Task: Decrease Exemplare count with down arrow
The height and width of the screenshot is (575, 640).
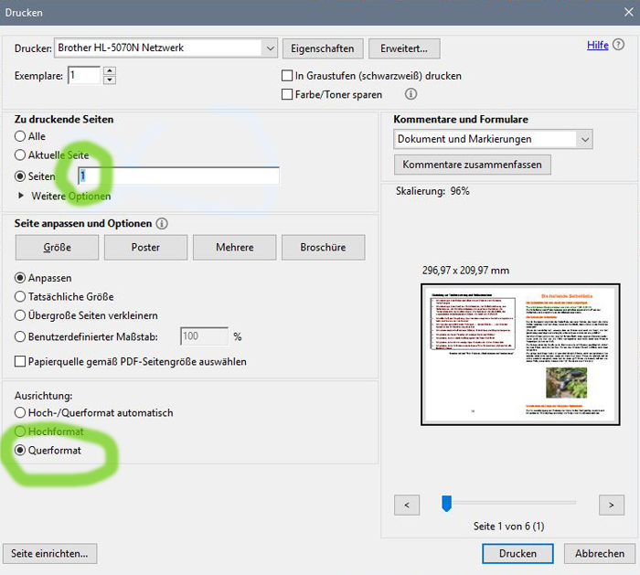Action: click(110, 80)
